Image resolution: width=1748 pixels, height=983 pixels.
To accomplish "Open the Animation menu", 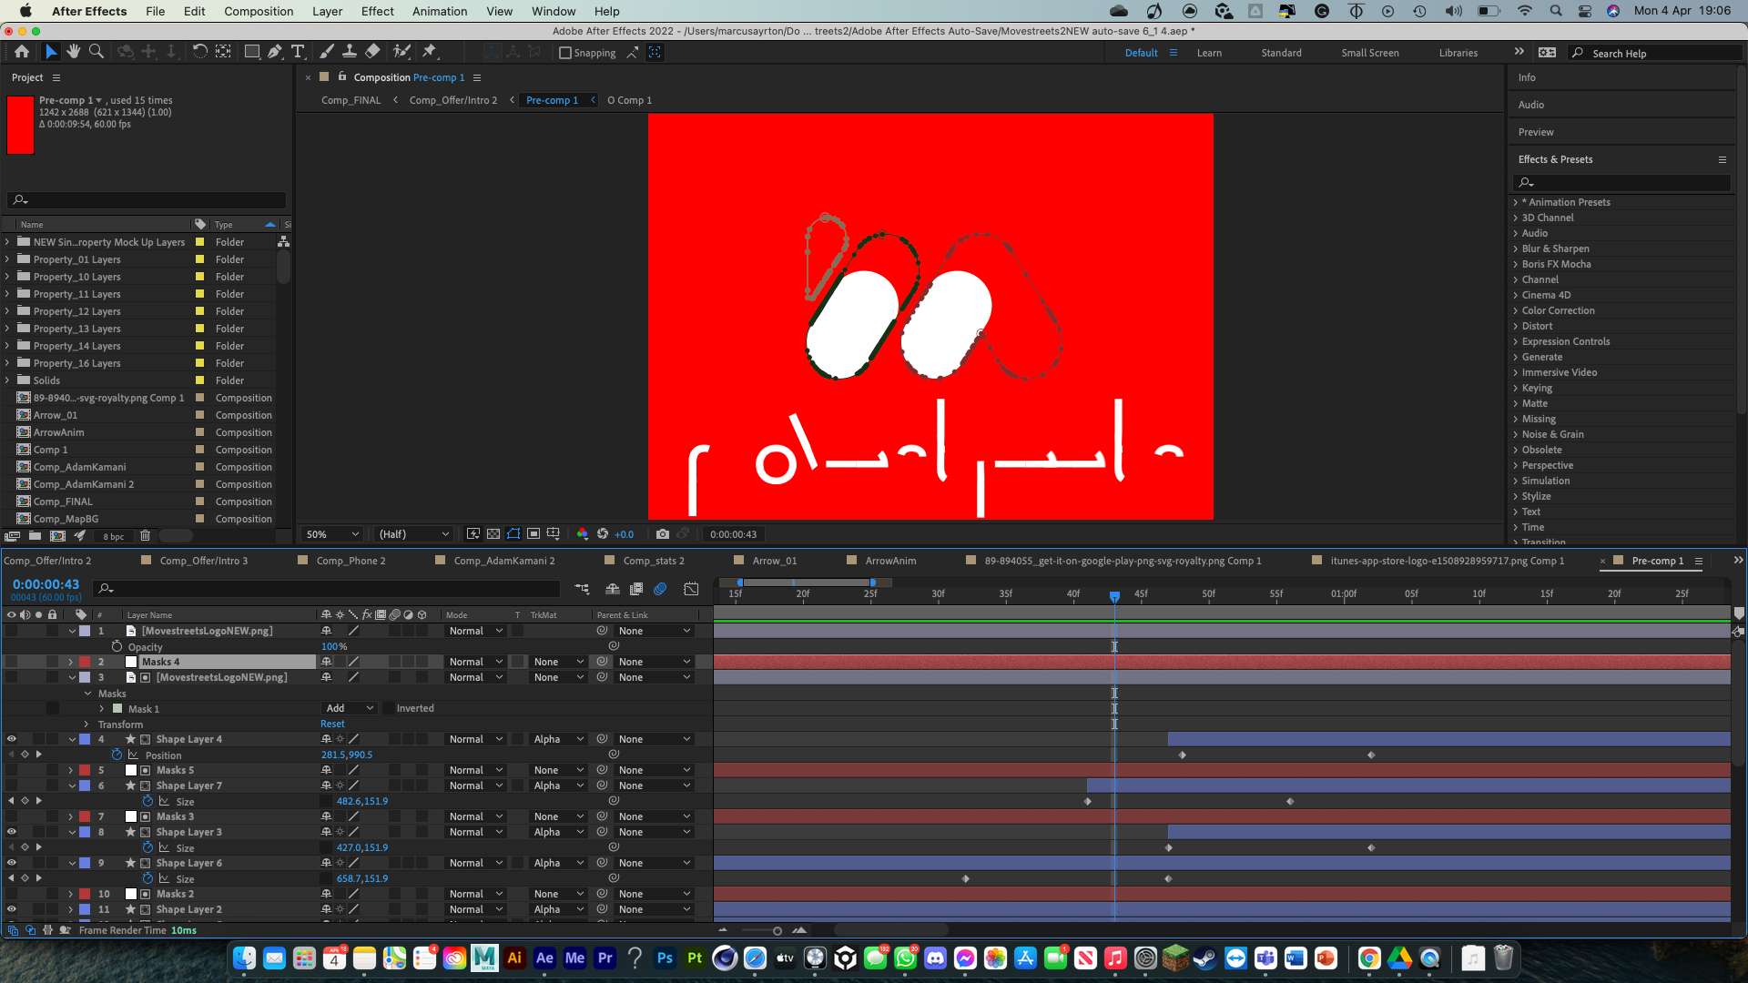I will click(x=440, y=11).
